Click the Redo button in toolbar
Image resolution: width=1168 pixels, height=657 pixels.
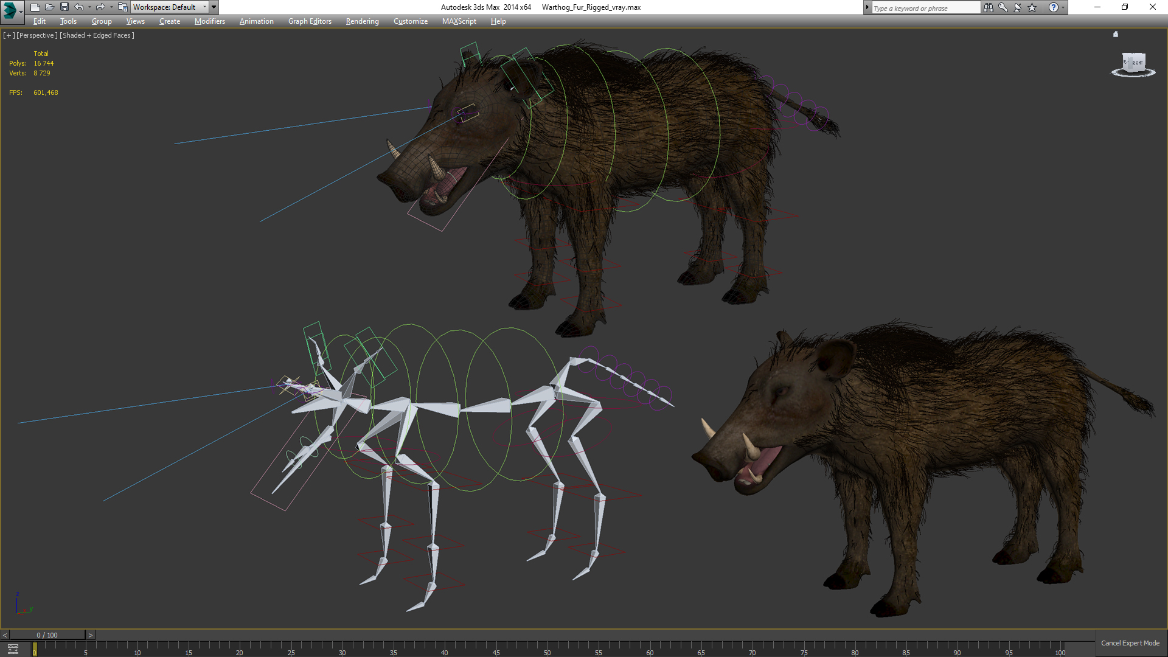pos(100,7)
